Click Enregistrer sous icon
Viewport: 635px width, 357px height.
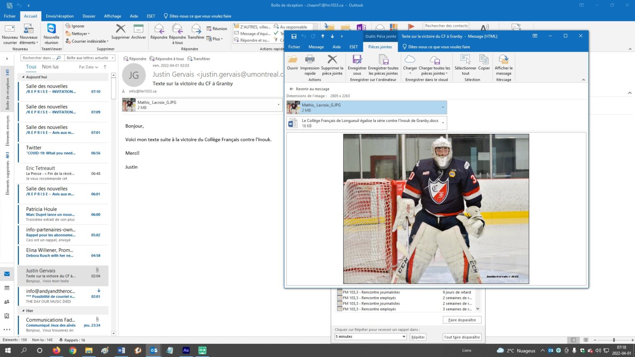point(357,60)
